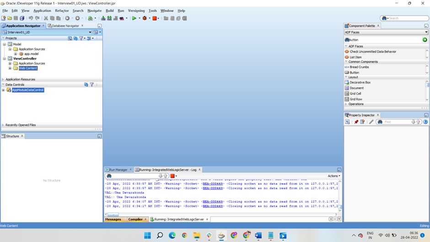
Task: Click the filter icon in Data Controls header
Action: (x=92, y=85)
